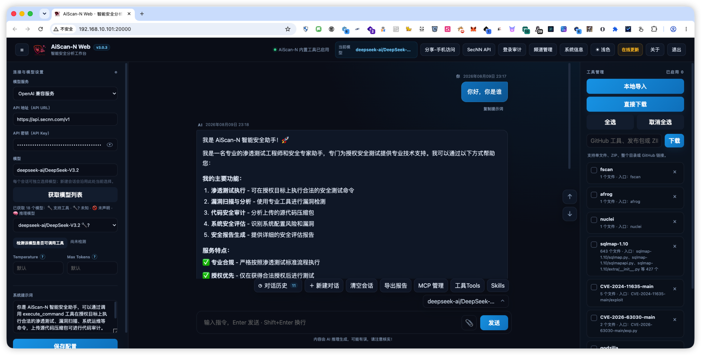Click 取消全选 to deselect tools
Image resolution: width=701 pixels, height=355 pixels.
pos(660,122)
